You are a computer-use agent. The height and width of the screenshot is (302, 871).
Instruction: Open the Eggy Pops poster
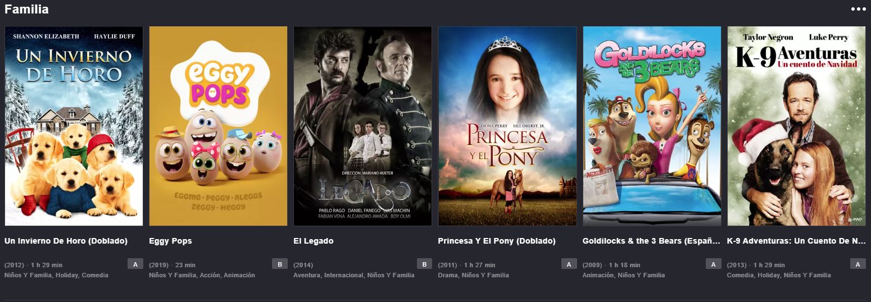pyautogui.click(x=218, y=126)
